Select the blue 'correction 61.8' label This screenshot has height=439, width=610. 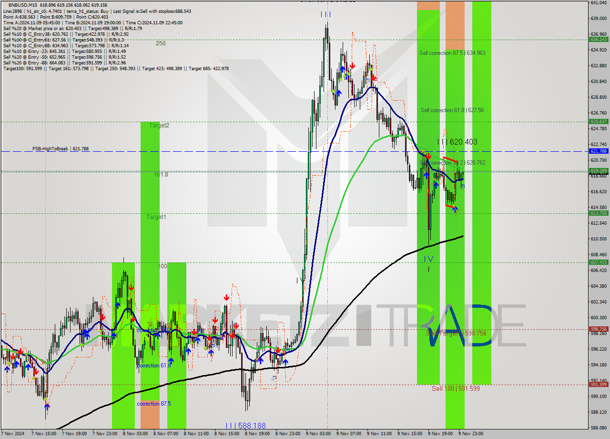[x=153, y=366]
